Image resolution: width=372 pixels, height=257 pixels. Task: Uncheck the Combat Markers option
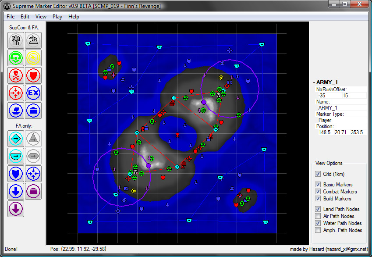tap(318, 192)
